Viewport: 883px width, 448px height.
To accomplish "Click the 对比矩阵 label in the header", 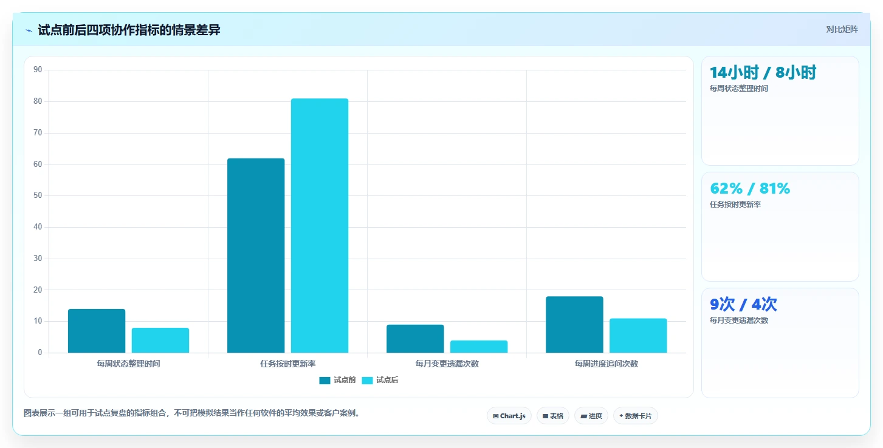I will click(842, 30).
